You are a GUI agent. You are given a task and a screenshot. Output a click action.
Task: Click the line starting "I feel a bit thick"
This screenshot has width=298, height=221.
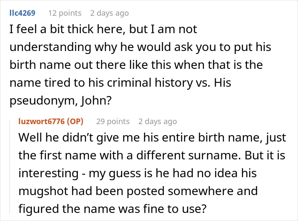(103, 29)
